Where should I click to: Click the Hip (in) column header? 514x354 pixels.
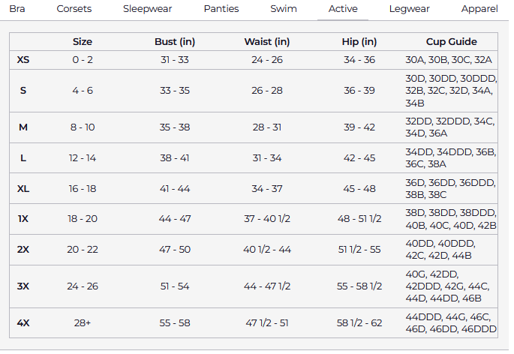tap(359, 42)
